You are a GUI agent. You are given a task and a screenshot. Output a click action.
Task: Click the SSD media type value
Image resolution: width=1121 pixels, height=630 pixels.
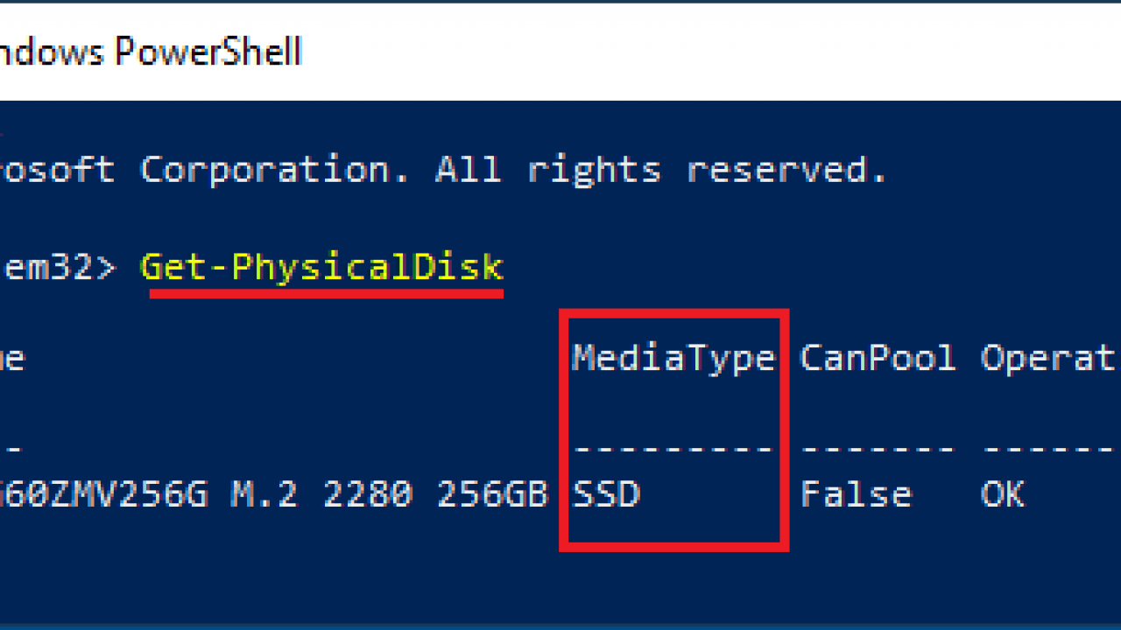(x=606, y=494)
